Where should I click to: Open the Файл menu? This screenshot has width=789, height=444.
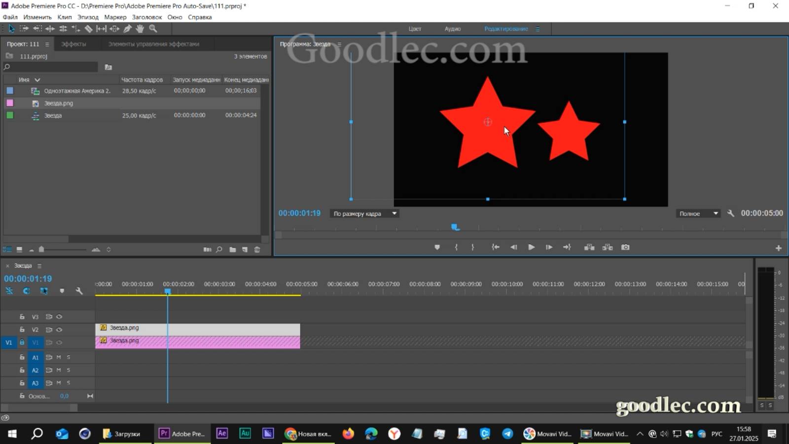(10, 17)
